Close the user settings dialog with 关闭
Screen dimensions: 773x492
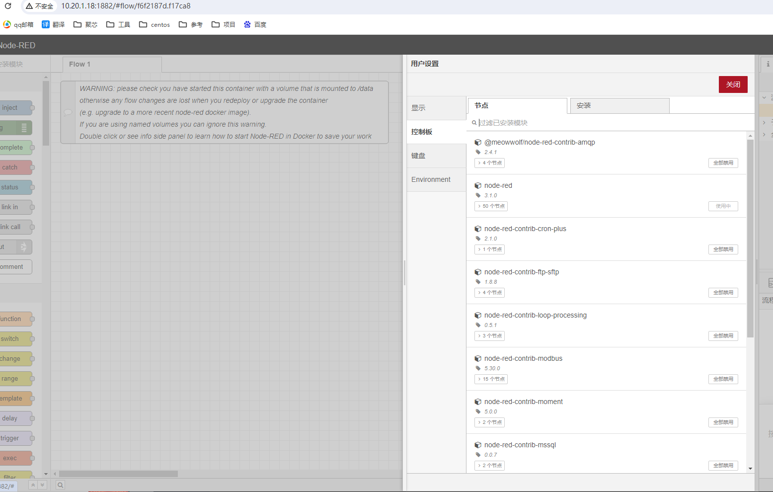(733, 84)
